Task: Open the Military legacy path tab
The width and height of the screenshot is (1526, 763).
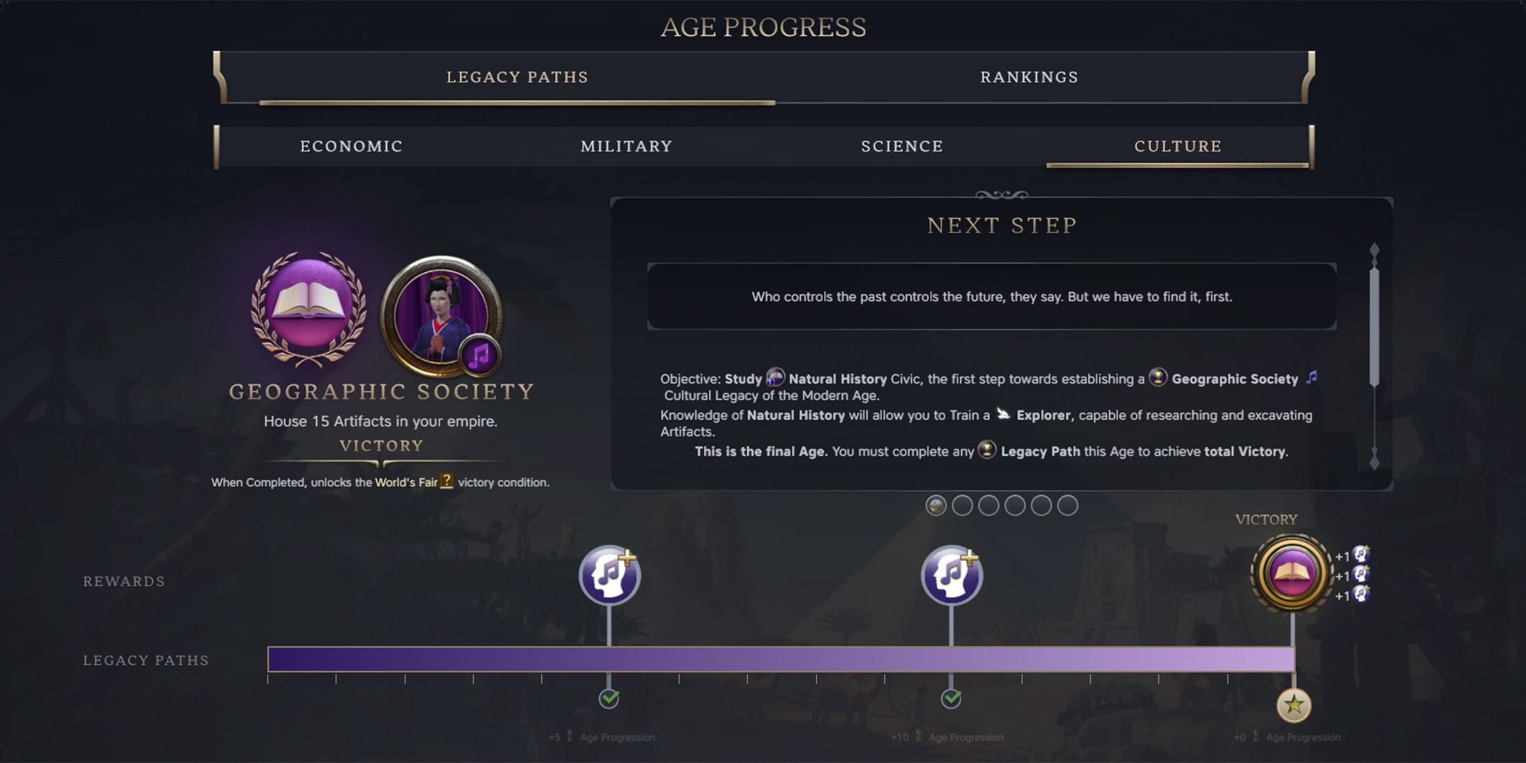Action: [x=626, y=146]
